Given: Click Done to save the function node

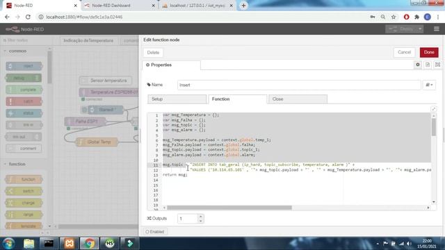Looking at the screenshot, I should pyautogui.click(x=429, y=52).
